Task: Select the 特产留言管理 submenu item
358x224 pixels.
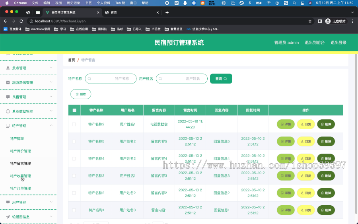Action: click(20, 164)
